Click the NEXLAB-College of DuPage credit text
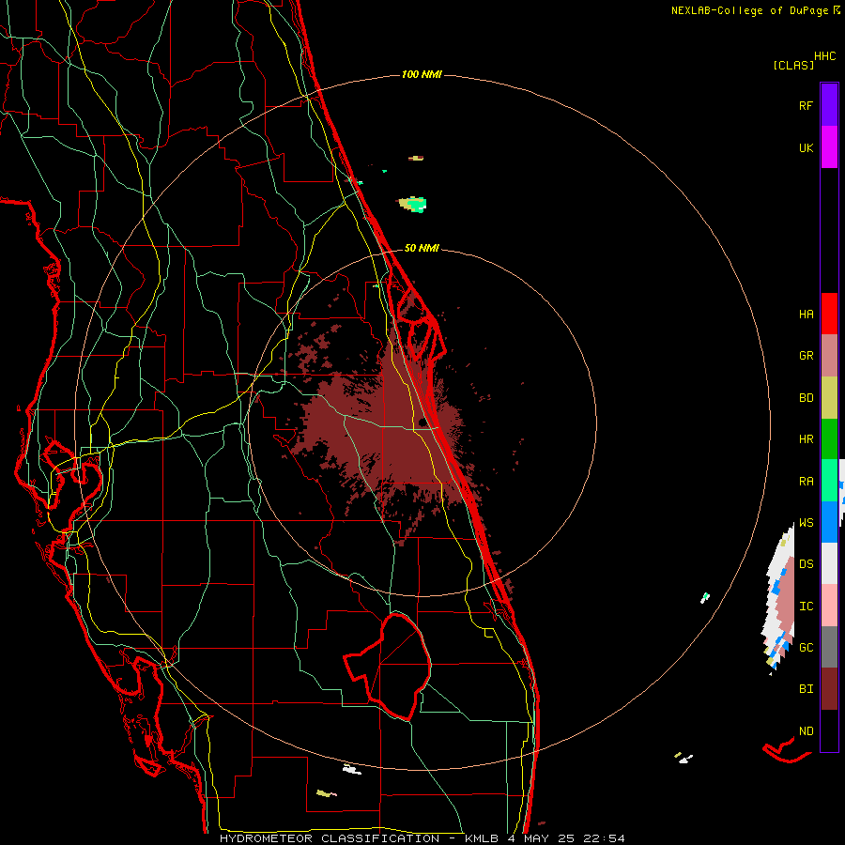The image size is (845, 845). pyautogui.click(x=756, y=10)
